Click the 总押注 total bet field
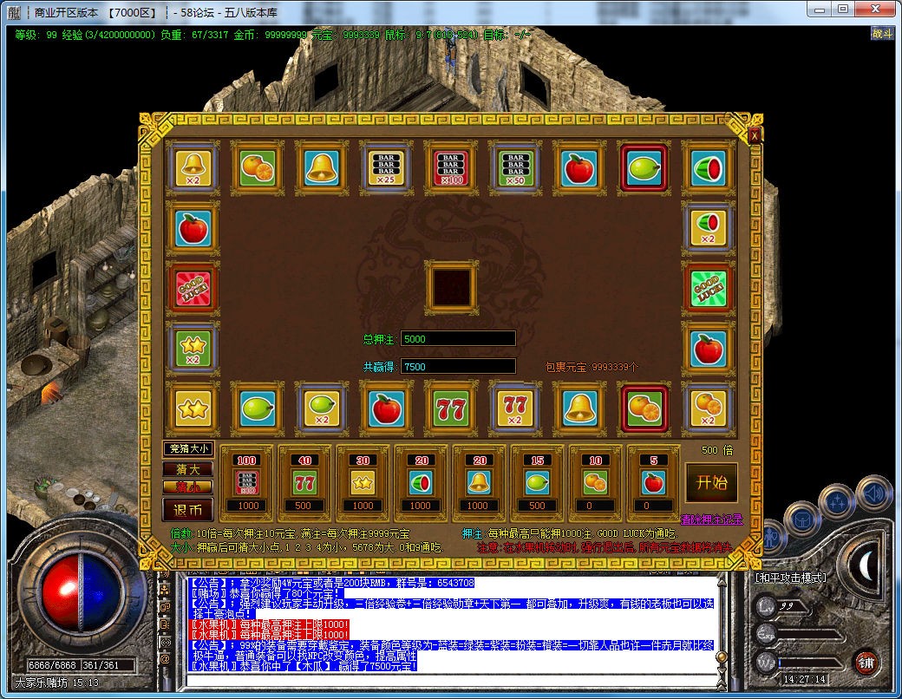This screenshot has width=902, height=699. click(x=458, y=339)
